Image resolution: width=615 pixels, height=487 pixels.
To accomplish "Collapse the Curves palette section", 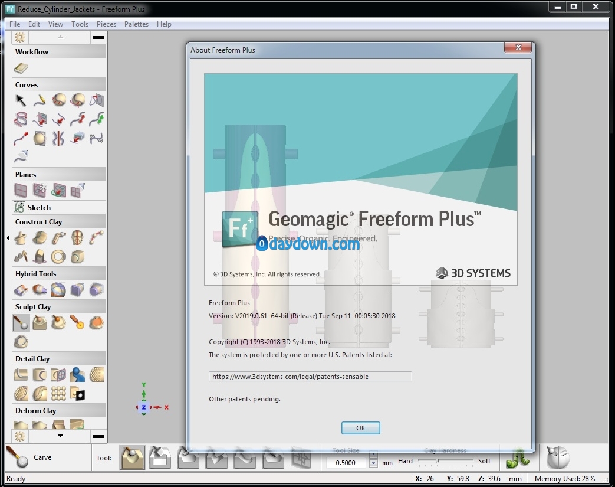I will 59,84.
